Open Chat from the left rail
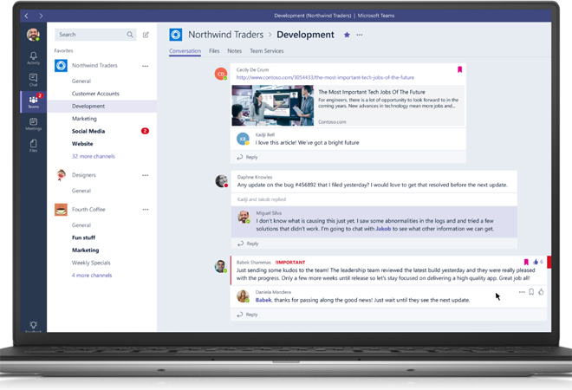572x390 pixels. coord(33,80)
